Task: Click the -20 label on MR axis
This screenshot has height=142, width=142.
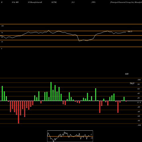Action: [x=139, y=107]
